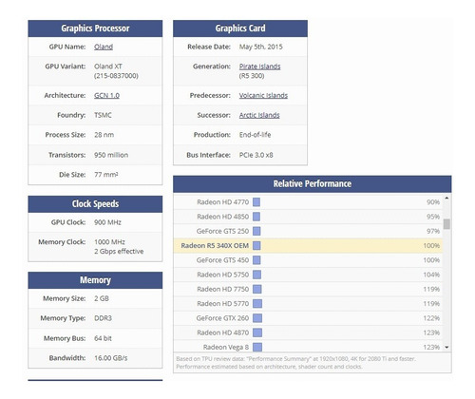This screenshot has height=399, width=475.
Task: Click the 64 bit memory bus value
Action: [103, 338]
